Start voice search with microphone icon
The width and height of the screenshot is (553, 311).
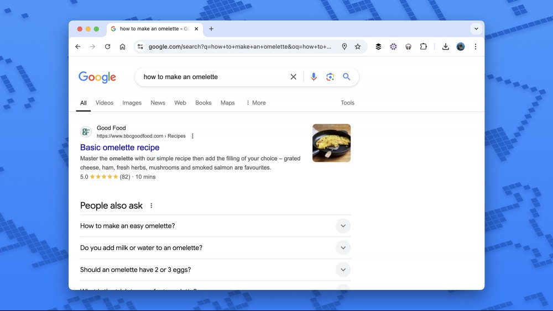tap(314, 77)
